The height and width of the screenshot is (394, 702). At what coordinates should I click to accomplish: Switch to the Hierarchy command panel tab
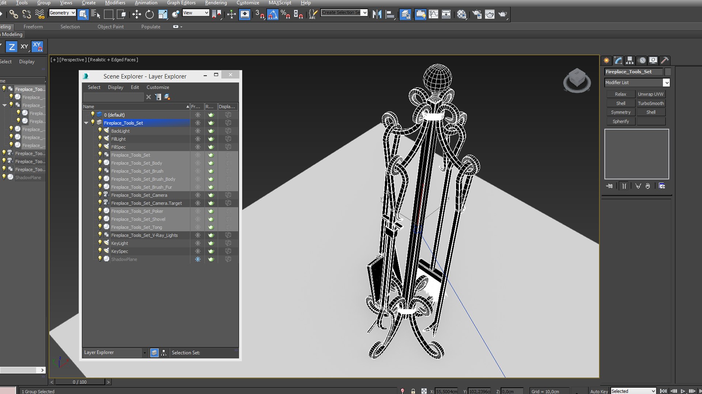[630, 60]
